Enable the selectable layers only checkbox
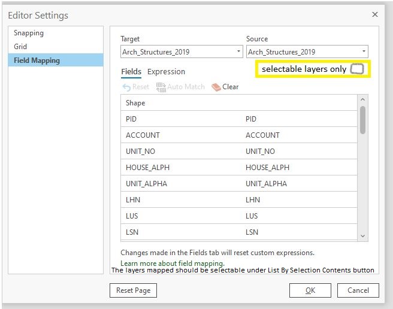The width and height of the screenshot is (393, 309). click(357, 69)
